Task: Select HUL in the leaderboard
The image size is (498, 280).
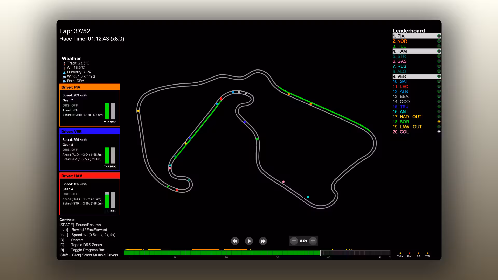Action: click(417, 46)
